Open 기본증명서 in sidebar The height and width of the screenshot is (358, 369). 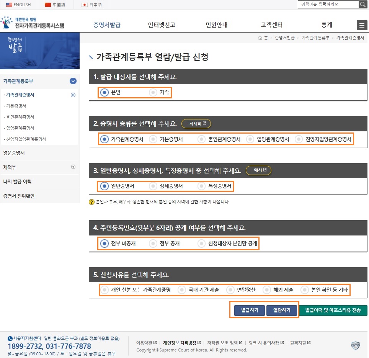coord(16,106)
